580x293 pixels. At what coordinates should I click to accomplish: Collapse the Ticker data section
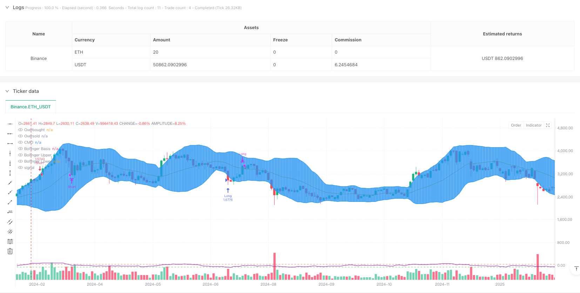7,91
